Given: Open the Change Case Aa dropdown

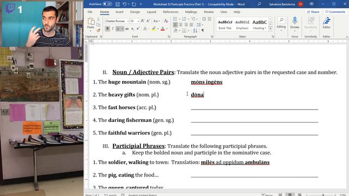Looking at the screenshot, I should 157,21.
